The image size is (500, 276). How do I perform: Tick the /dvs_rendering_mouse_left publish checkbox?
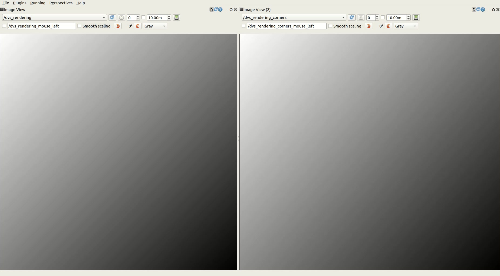[x=4, y=26]
